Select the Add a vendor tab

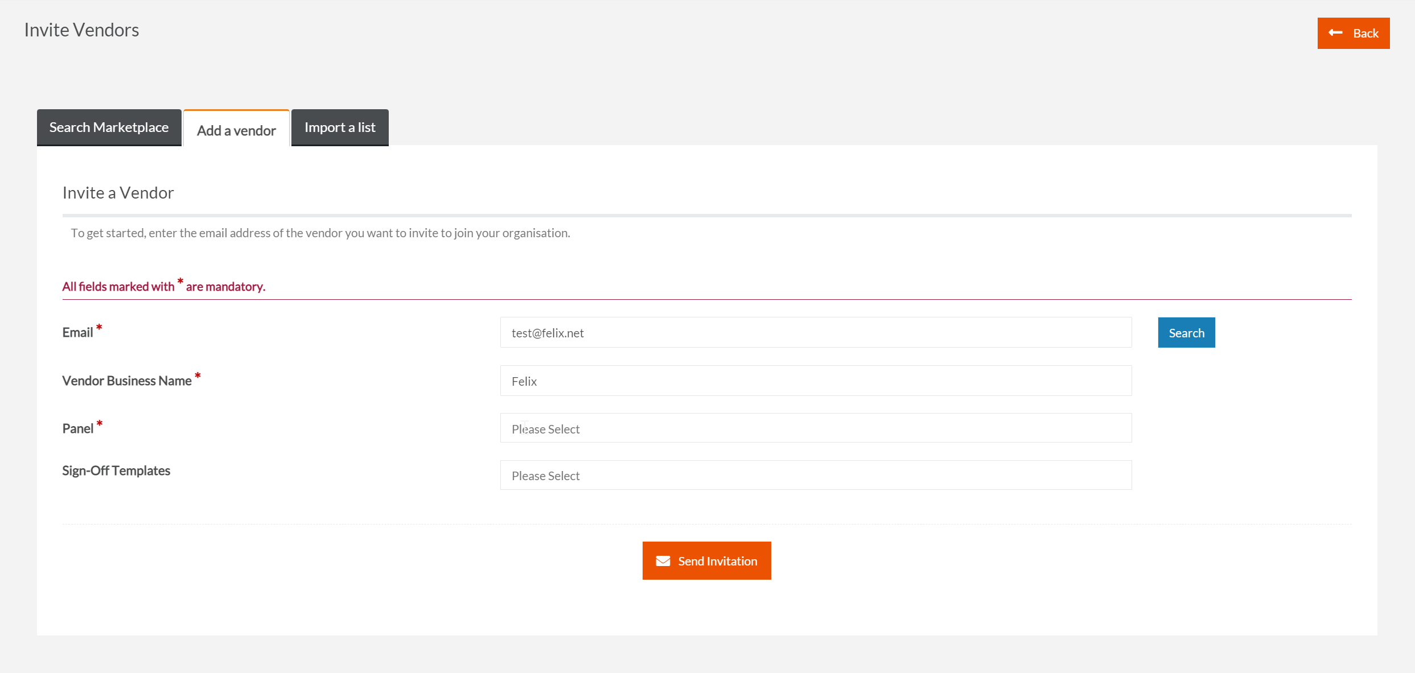point(236,130)
